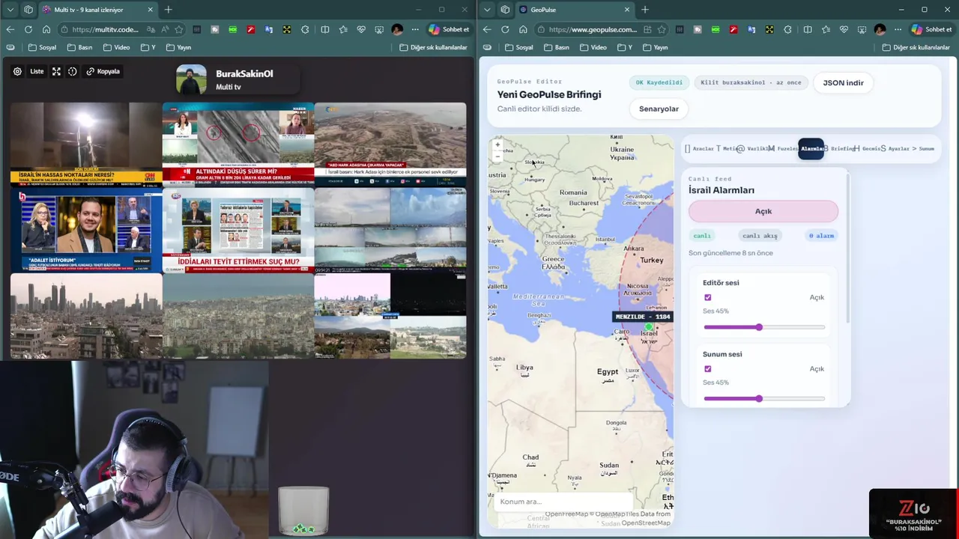Switch to the Gecmis tab
The image size is (959, 539).
tap(868, 149)
